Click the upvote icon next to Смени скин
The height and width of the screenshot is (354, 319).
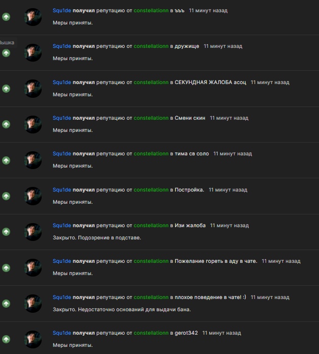tap(6, 124)
